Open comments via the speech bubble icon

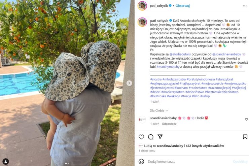coord(150,137)
